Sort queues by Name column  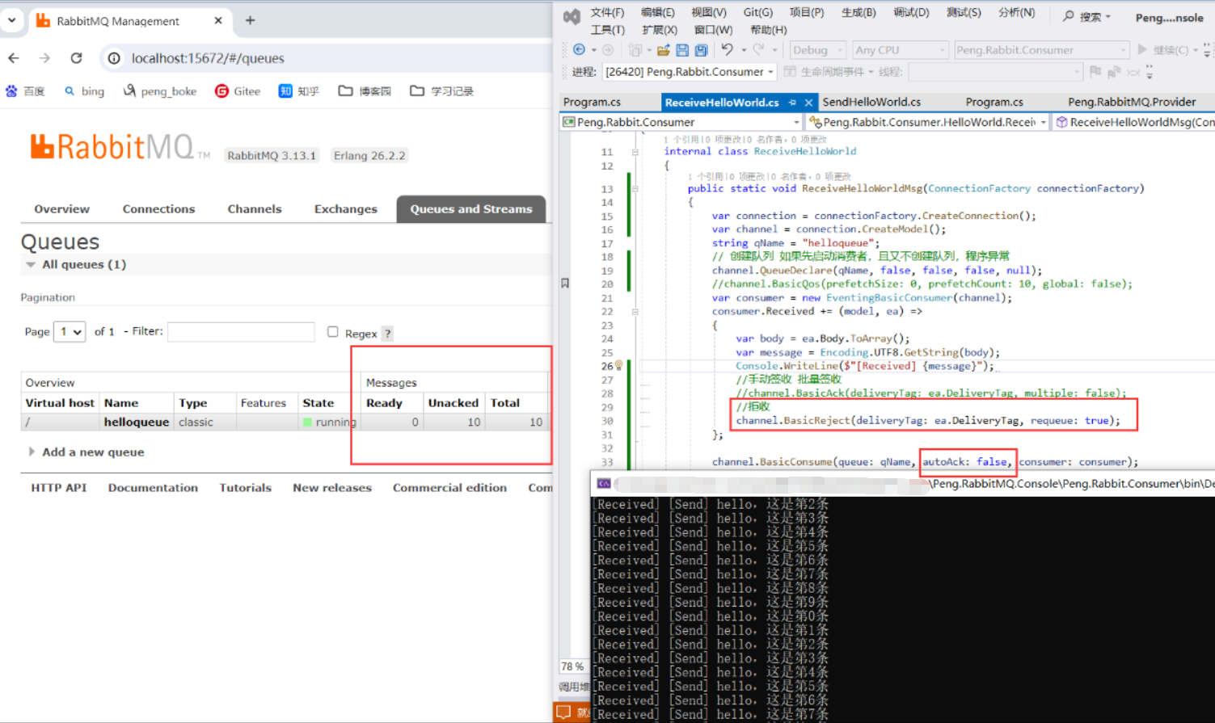click(x=121, y=402)
